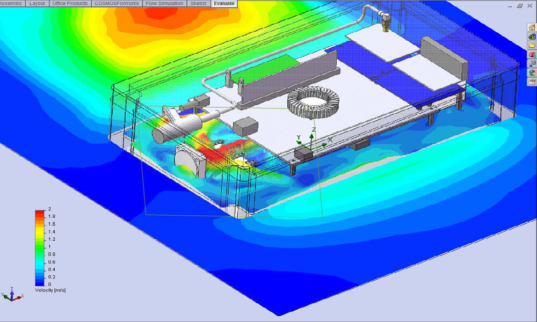Click the legend value 0.4
The width and height of the screenshot is (537, 322).
(x=52, y=269)
